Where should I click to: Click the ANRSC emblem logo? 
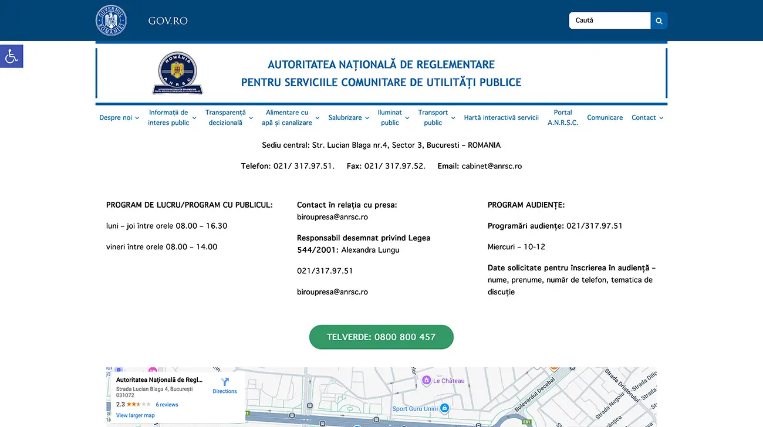178,73
